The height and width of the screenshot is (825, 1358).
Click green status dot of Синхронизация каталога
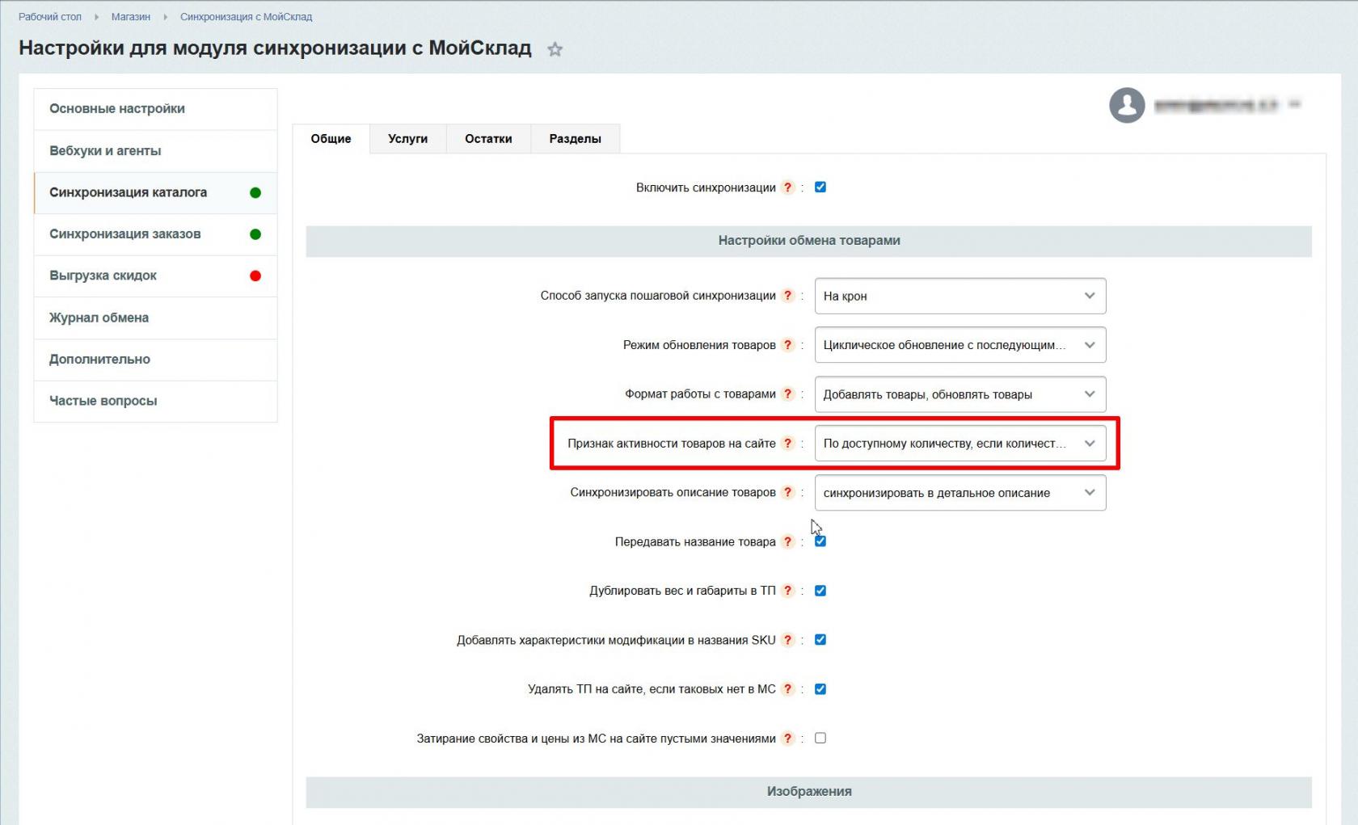click(255, 192)
